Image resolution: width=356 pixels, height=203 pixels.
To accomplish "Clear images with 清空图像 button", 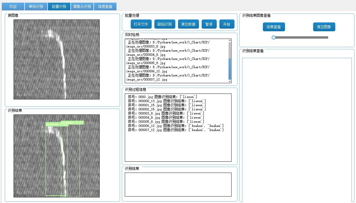I will tap(324, 27).
